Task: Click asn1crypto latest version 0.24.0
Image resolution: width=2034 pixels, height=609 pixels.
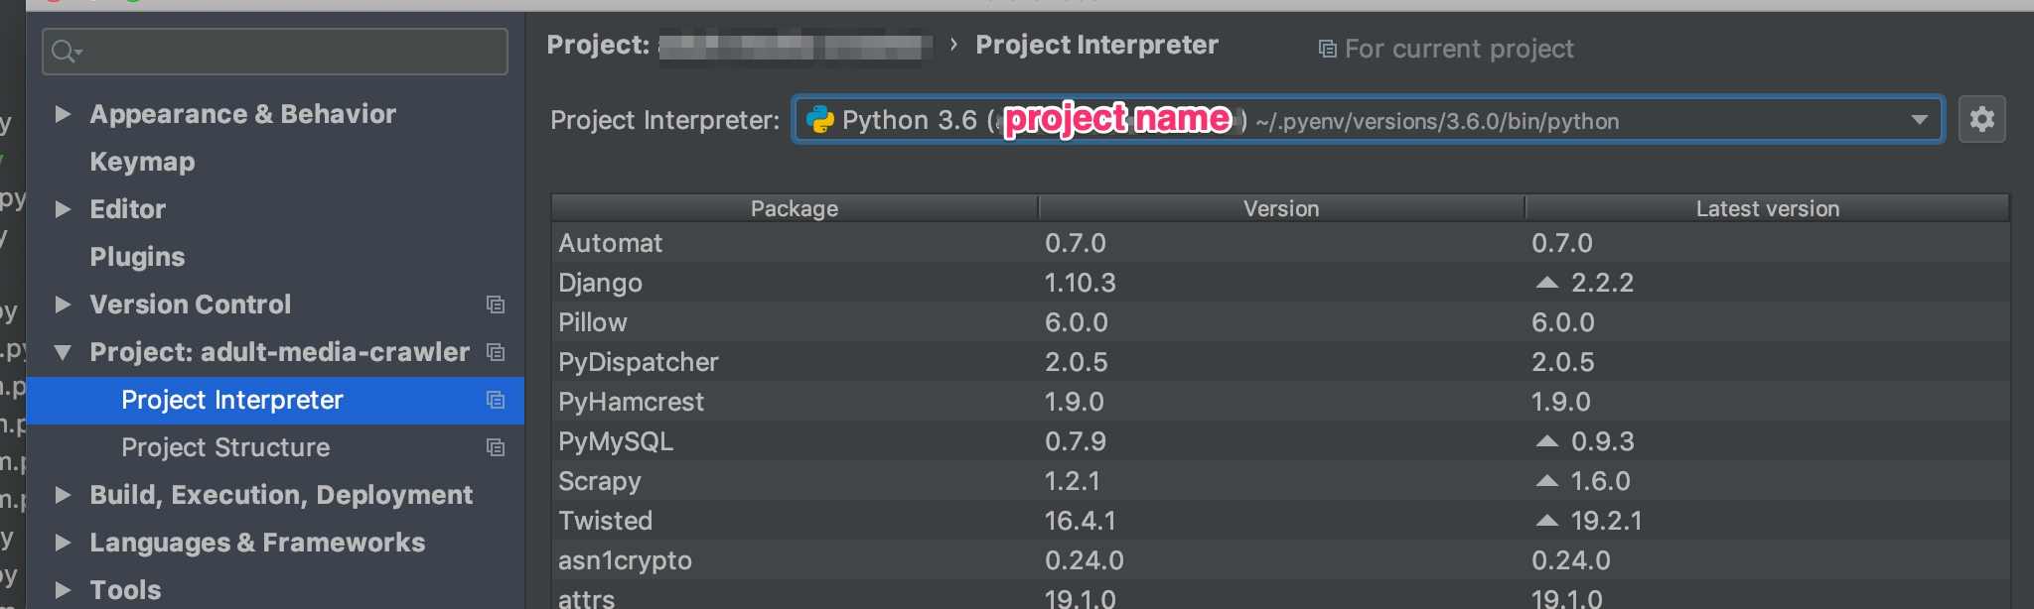Action: 1571,560
